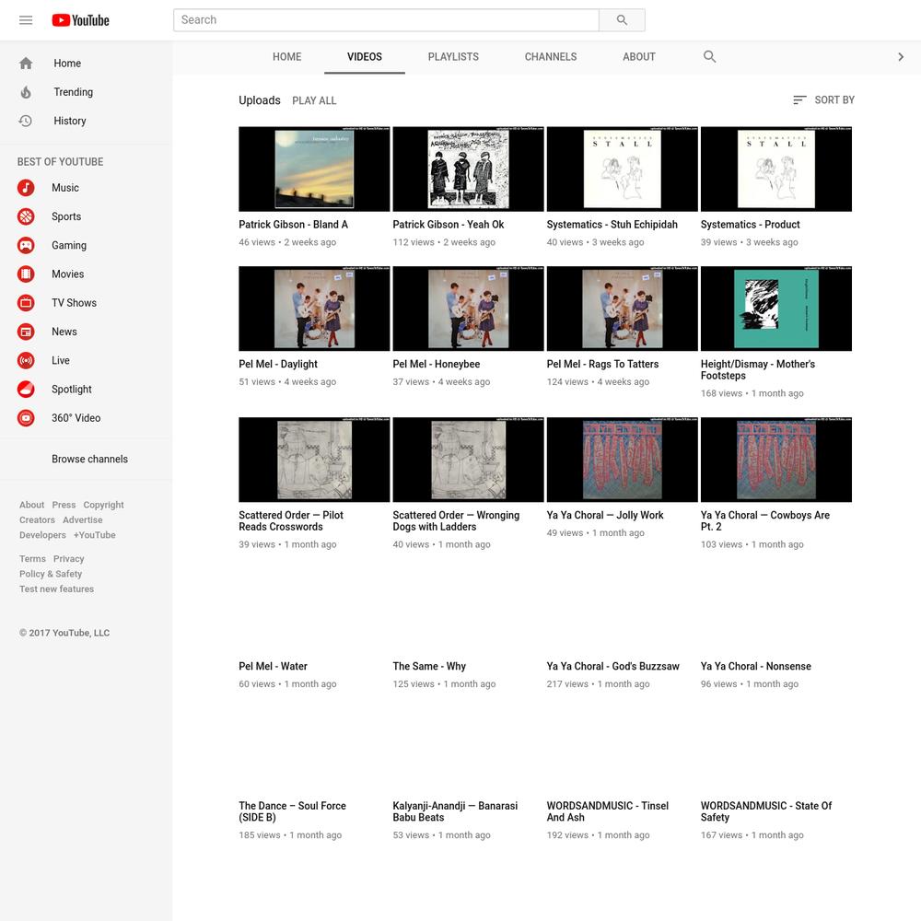Image resolution: width=921 pixels, height=921 pixels.
Task: Open Patrick Gibson - Yeah Ok thumbnail
Action: 468,169
